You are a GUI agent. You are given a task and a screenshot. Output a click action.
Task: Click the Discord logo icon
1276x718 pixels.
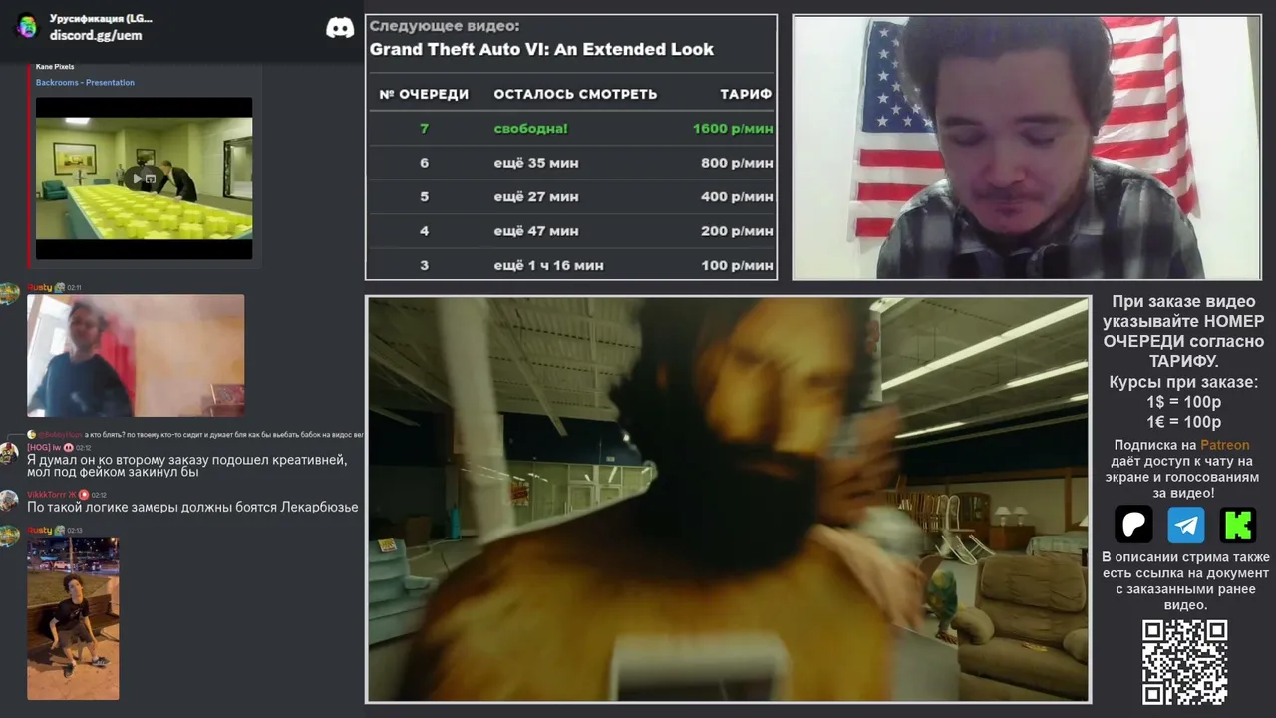point(340,28)
